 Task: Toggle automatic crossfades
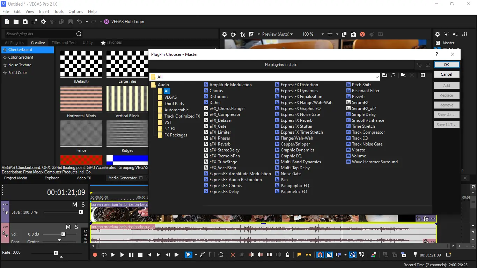tap(329, 255)
